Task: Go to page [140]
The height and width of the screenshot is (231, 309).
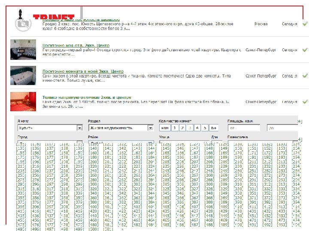Action: [94, 148]
